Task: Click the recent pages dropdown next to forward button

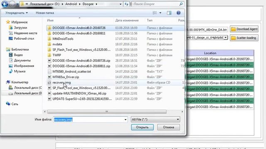Action: [17, 5]
